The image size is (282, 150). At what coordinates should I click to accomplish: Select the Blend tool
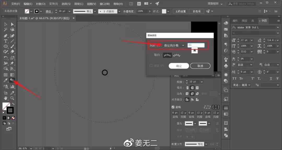click(12, 80)
